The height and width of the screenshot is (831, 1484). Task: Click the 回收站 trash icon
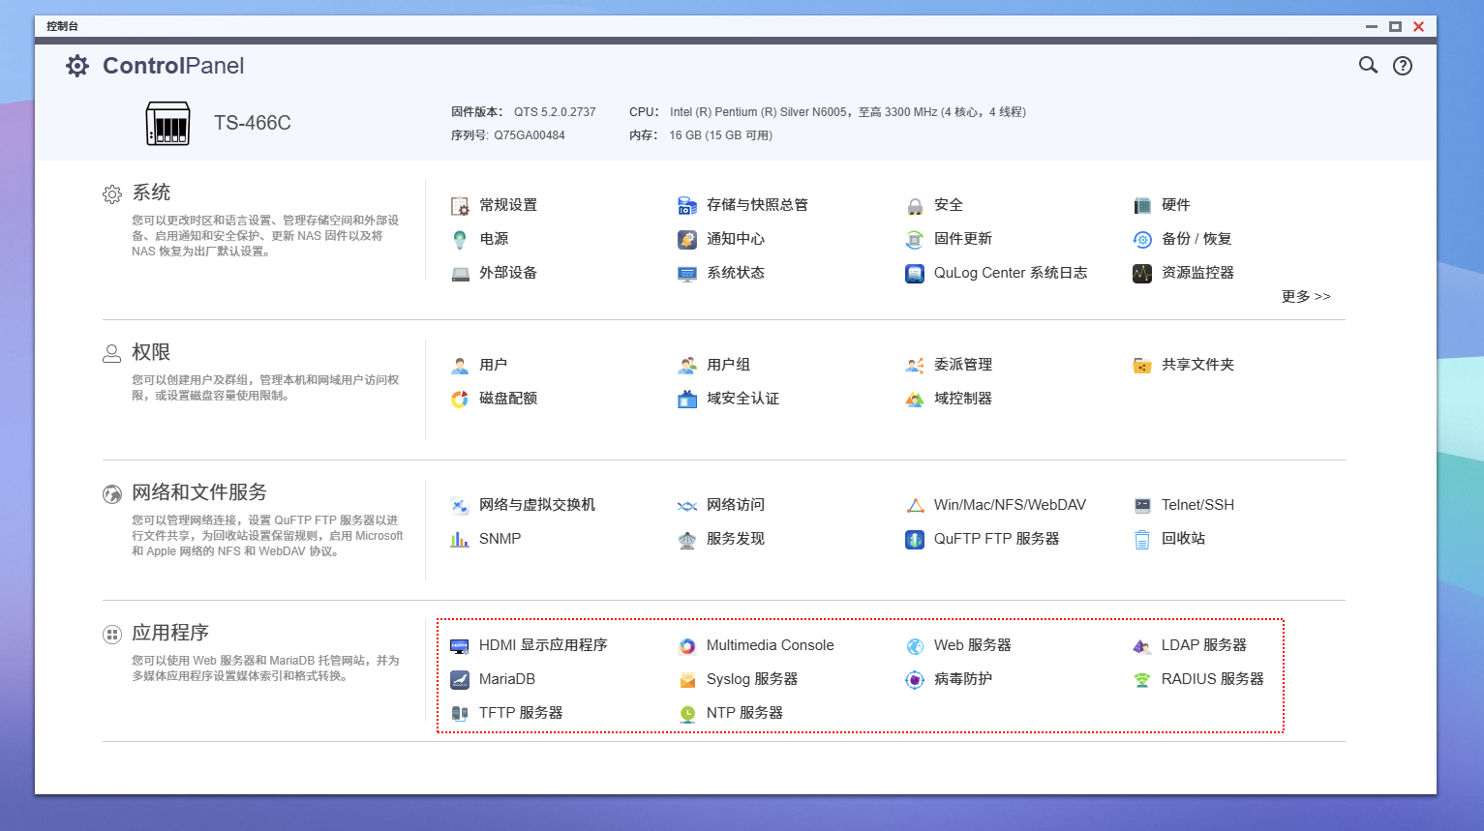click(x=1142, y=539)
